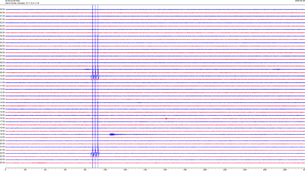Click the 8m tick label on the bottom axis
Screen dimensions: 305x171
(85, 170)
